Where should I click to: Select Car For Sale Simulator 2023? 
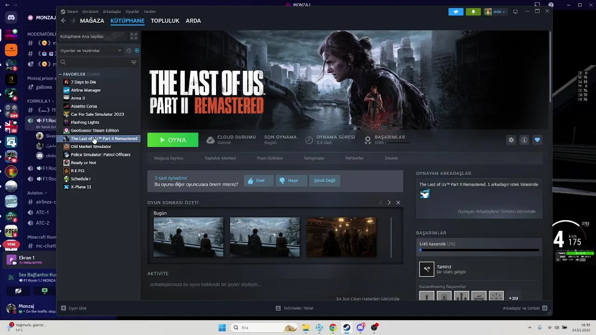coord(97,114)
